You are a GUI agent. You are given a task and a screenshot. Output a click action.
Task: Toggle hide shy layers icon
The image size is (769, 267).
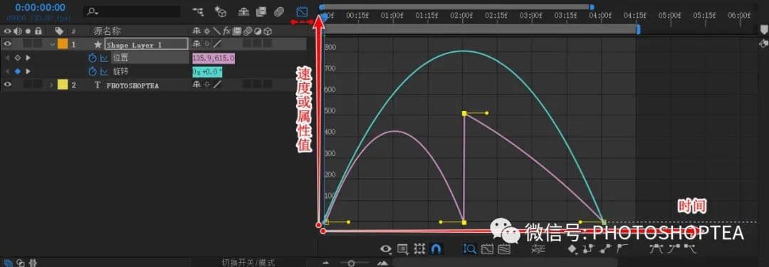click(x=244, y=11)
